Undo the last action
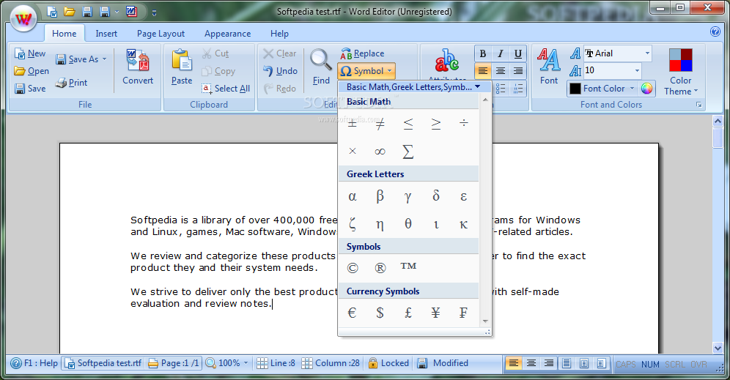The image size is (730, 380). point(280,71)
